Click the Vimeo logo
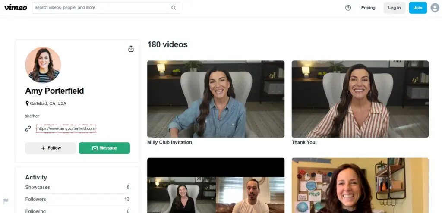Viewport: 442px width, 213px height. coord(16,8)
